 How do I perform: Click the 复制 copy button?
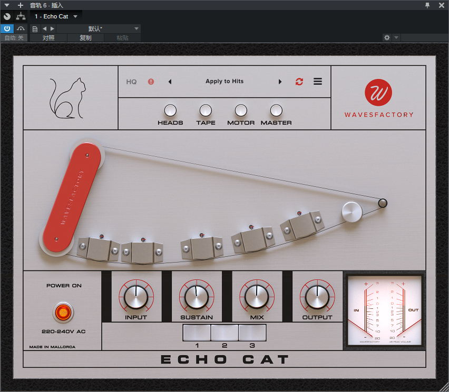(85, 38)
